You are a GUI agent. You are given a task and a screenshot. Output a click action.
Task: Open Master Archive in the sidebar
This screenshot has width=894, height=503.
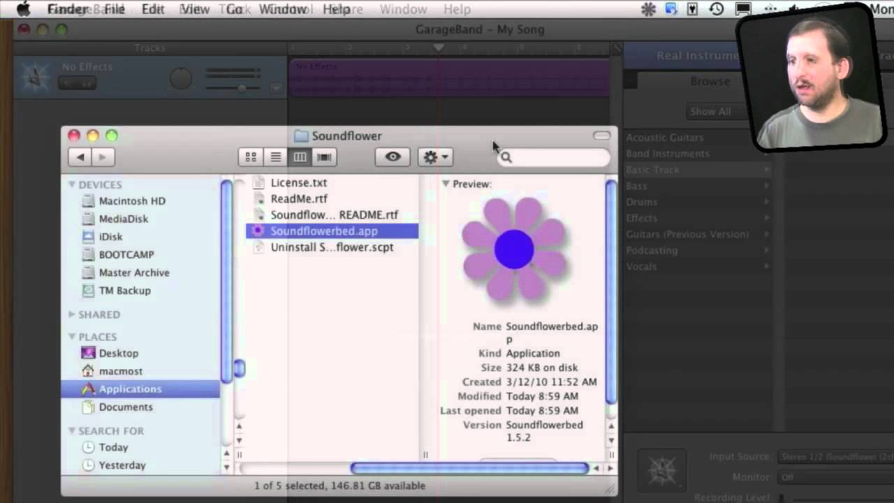click(x=134, y=272)
